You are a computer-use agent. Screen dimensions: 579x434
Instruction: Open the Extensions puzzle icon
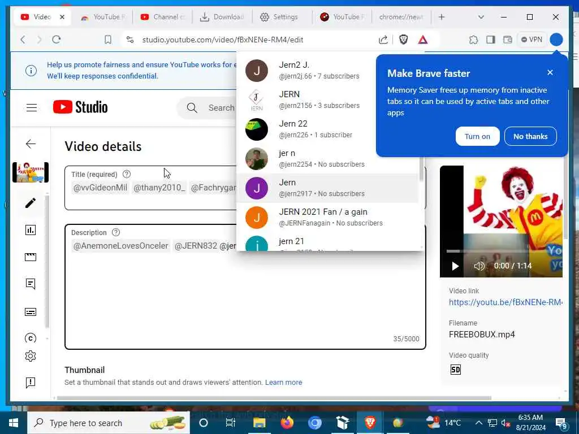click(473, 40)
